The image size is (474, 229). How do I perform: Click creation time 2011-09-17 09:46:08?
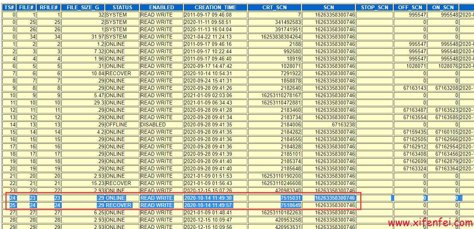(208, 15)
